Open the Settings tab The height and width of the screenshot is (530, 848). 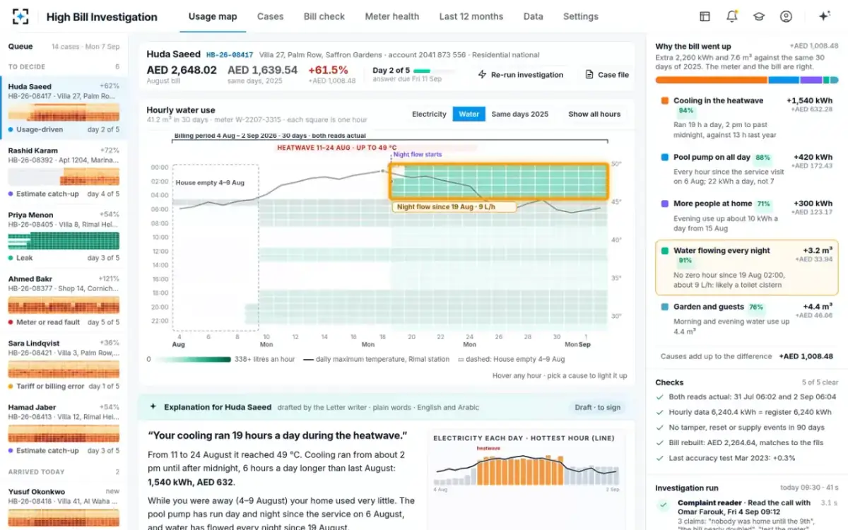point(581,17)
